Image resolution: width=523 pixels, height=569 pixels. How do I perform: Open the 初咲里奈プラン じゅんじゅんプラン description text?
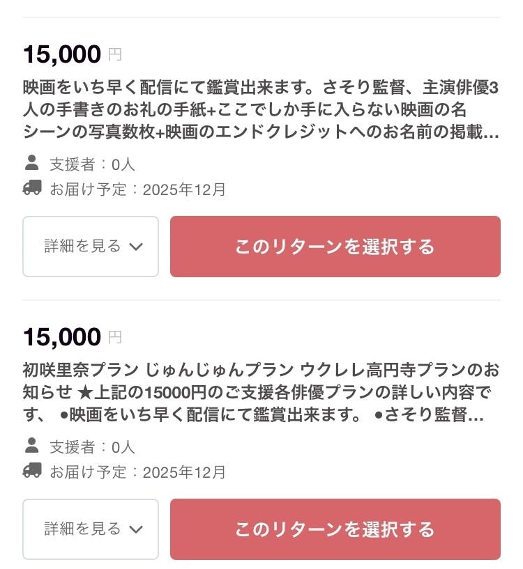(x=261, y=393)
